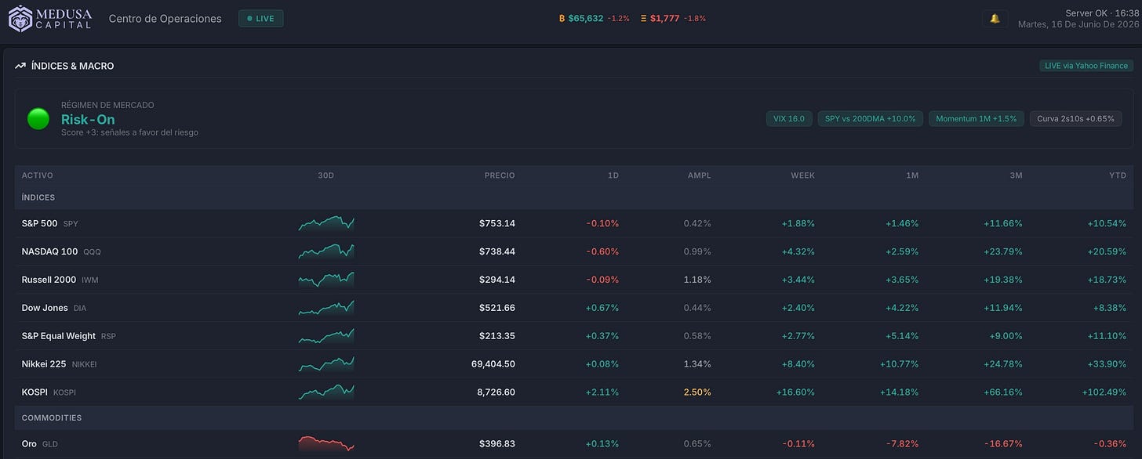Viewport: 1142px width, 459px height.
Task: Click the LIVE via Yahoo Finance badge
Action: pos(1086,66)
